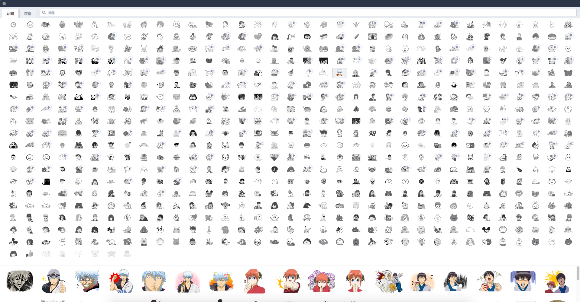This screenshot has height=302, width=580.
Task: Select the Kamen Rider mask pack
Action: [x=470, y=37]
